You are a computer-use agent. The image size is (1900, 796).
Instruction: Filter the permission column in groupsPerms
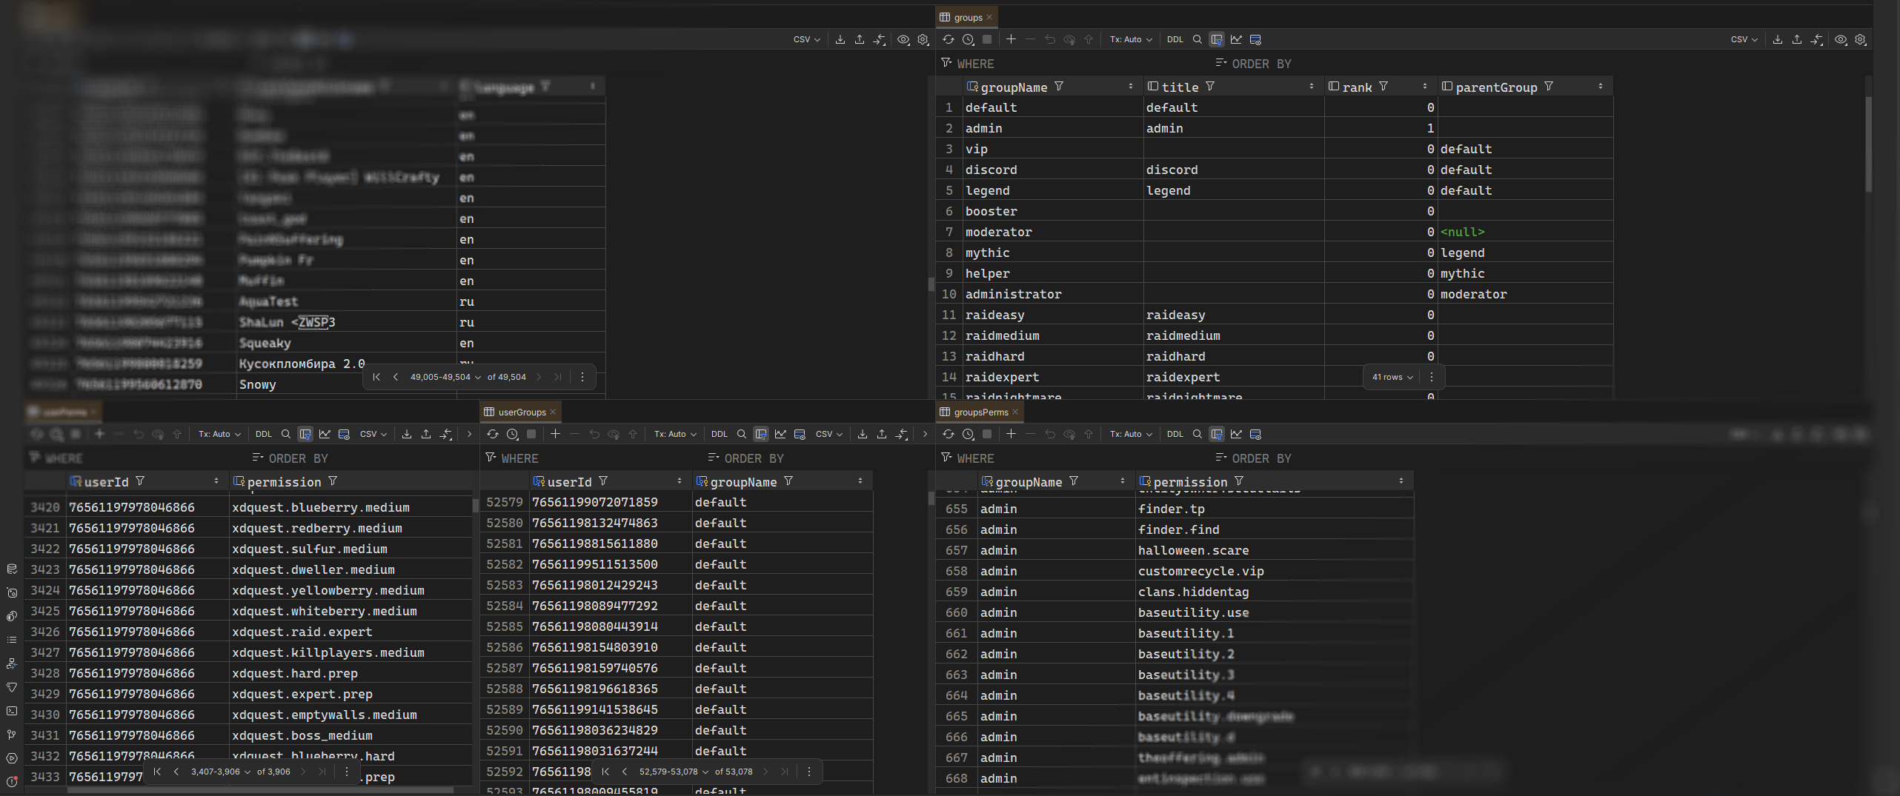tap(1239, 481)
